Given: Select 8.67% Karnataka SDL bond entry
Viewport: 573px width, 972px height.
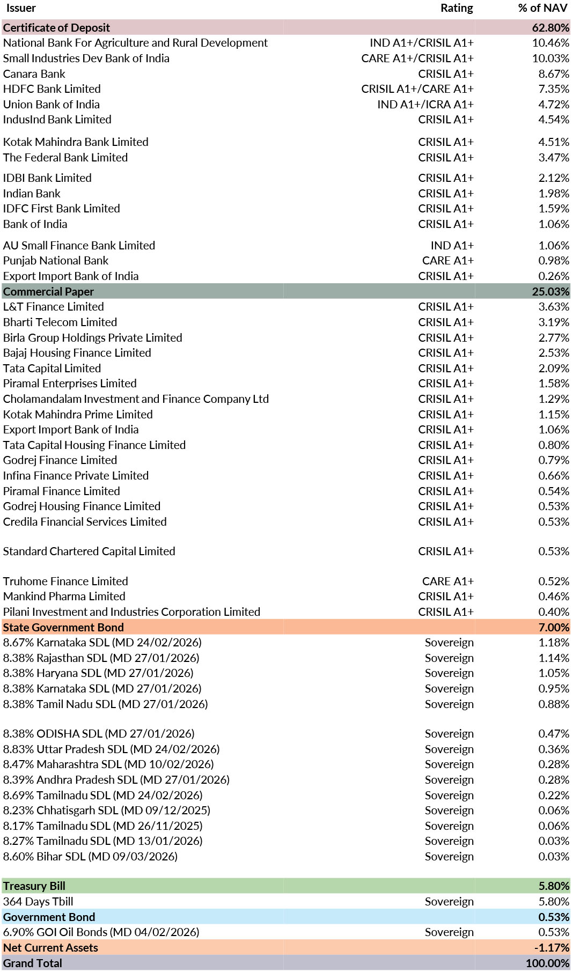Looking at the screenshot, I should pos(102,643).
